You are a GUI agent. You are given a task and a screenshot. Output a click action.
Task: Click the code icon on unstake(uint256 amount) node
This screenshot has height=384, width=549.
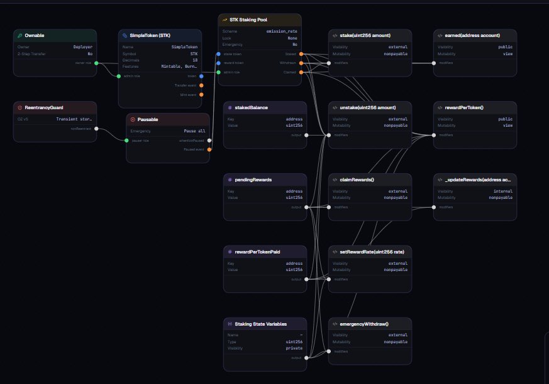point(335,108)
